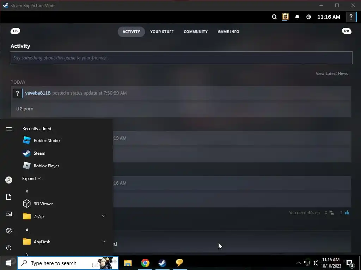Open the Community tab
The image size is (361, 270).
196,32
